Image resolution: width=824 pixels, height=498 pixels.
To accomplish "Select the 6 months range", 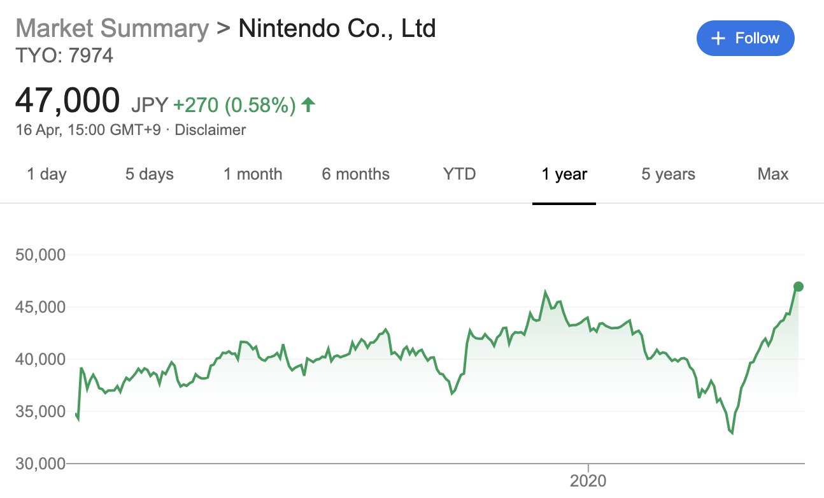I will pos(355,174).
